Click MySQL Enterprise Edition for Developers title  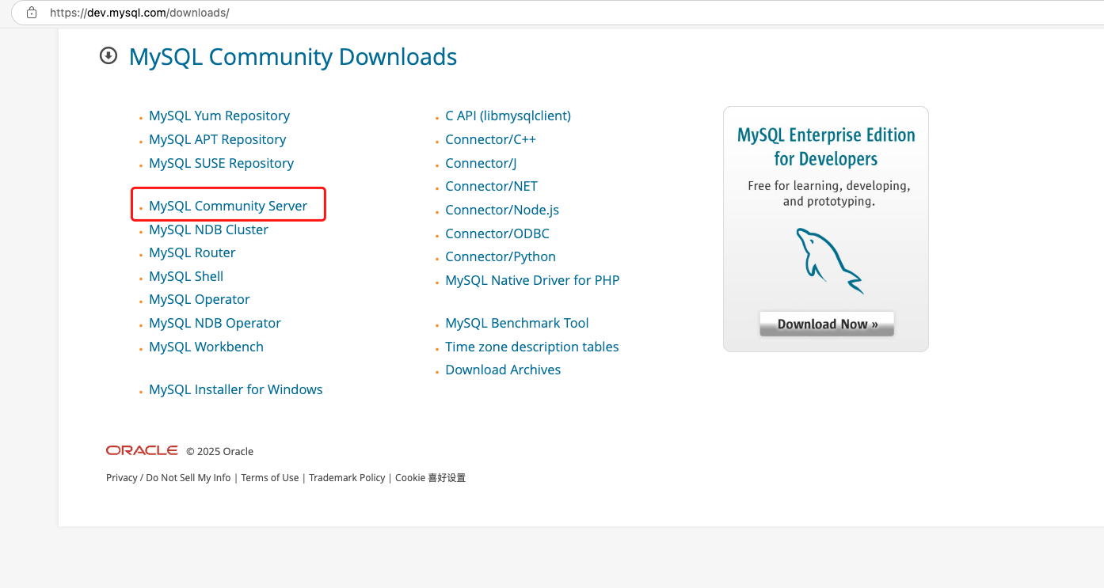[826, 146]
